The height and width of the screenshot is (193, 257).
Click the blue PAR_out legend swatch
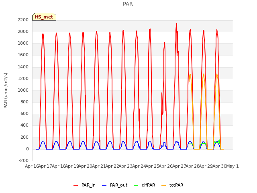coord(104,186)
